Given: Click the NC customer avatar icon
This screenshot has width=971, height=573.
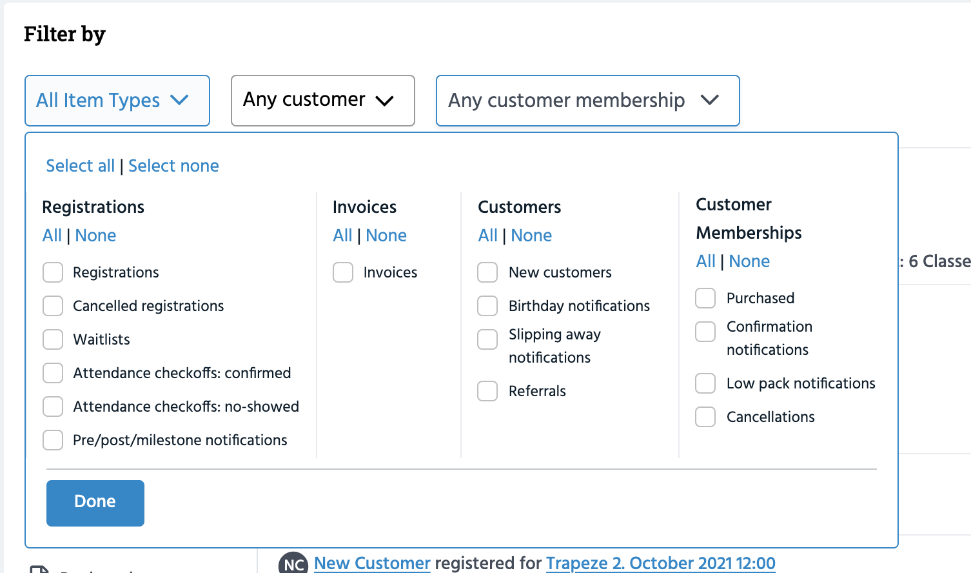Looking at the screenshot, I should [x=293, y=563].
